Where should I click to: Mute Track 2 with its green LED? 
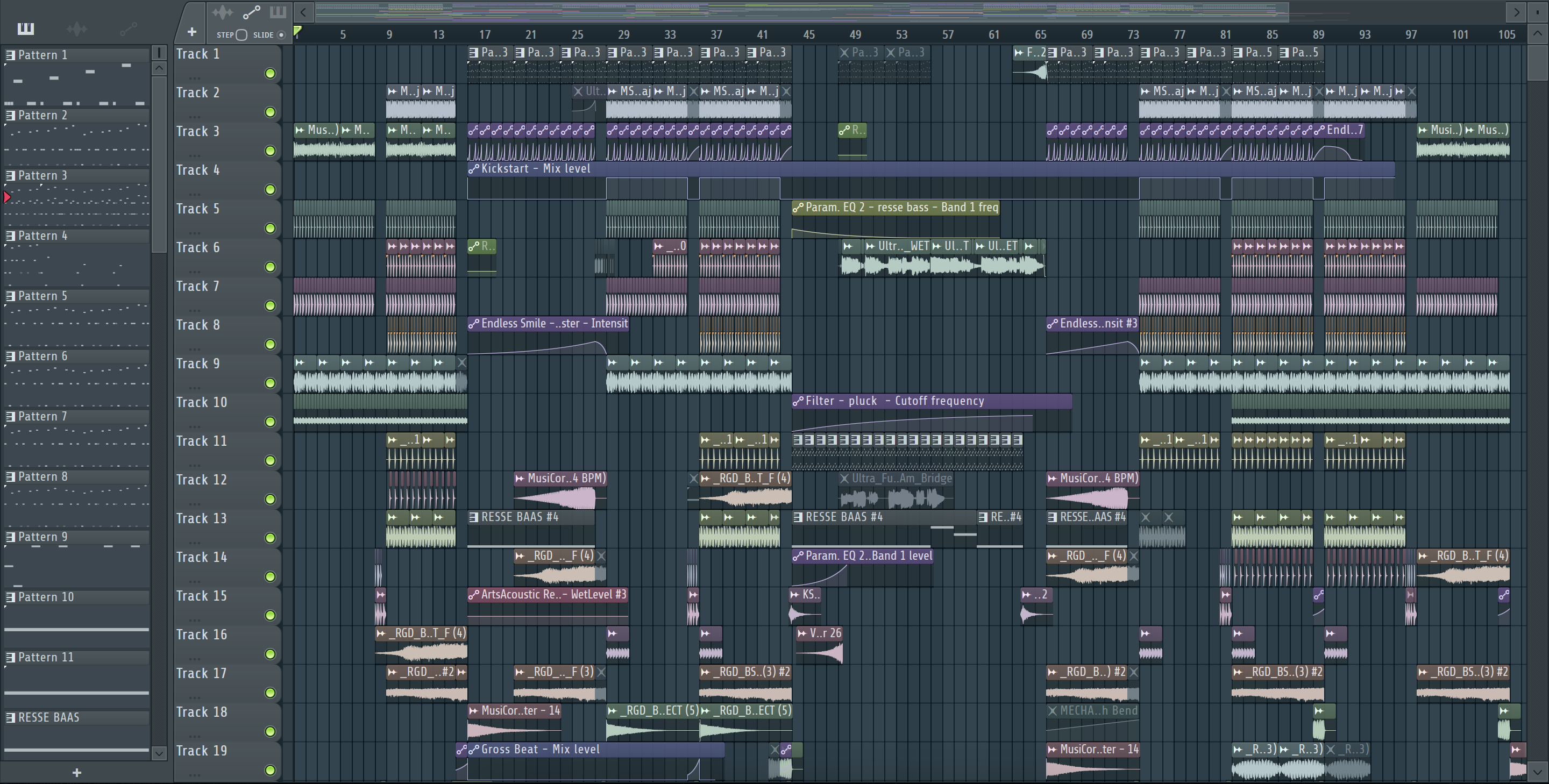coord(271,112)
